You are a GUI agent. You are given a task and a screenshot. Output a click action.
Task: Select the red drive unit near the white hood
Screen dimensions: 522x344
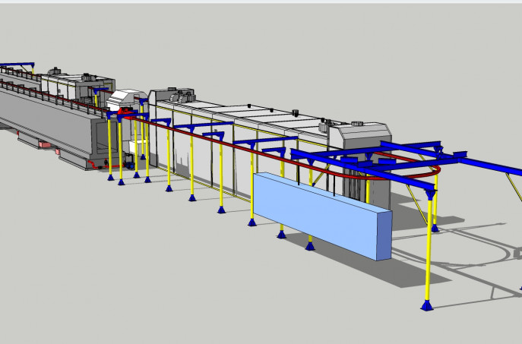pos(122,112)
